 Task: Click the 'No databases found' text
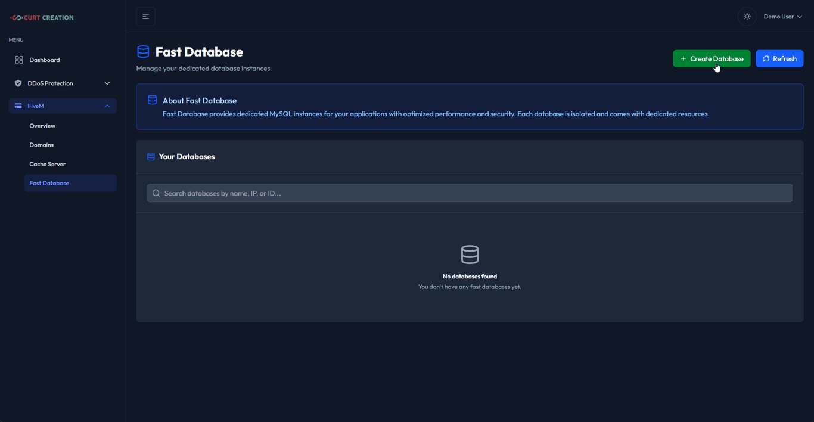click(470, 277)
